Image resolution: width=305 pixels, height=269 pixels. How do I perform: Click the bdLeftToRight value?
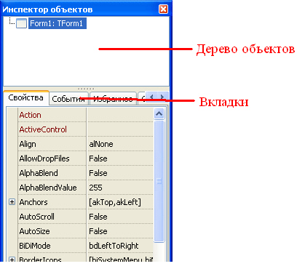click(114, 246)
